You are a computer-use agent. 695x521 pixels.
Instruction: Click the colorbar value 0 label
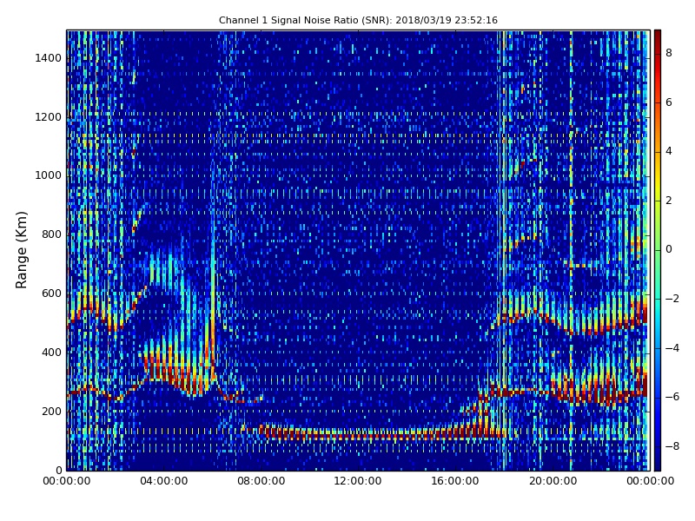(x=669, y=249)
